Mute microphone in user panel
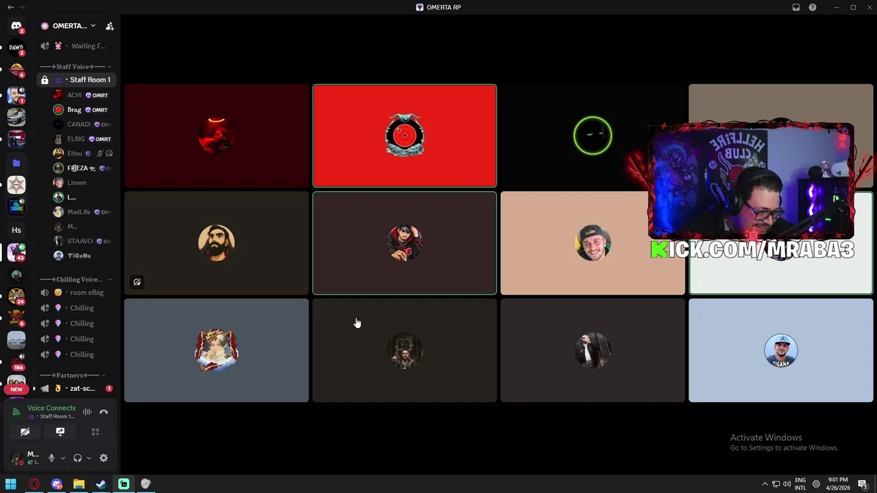The image size is (877, 493). tap(51, 458)
